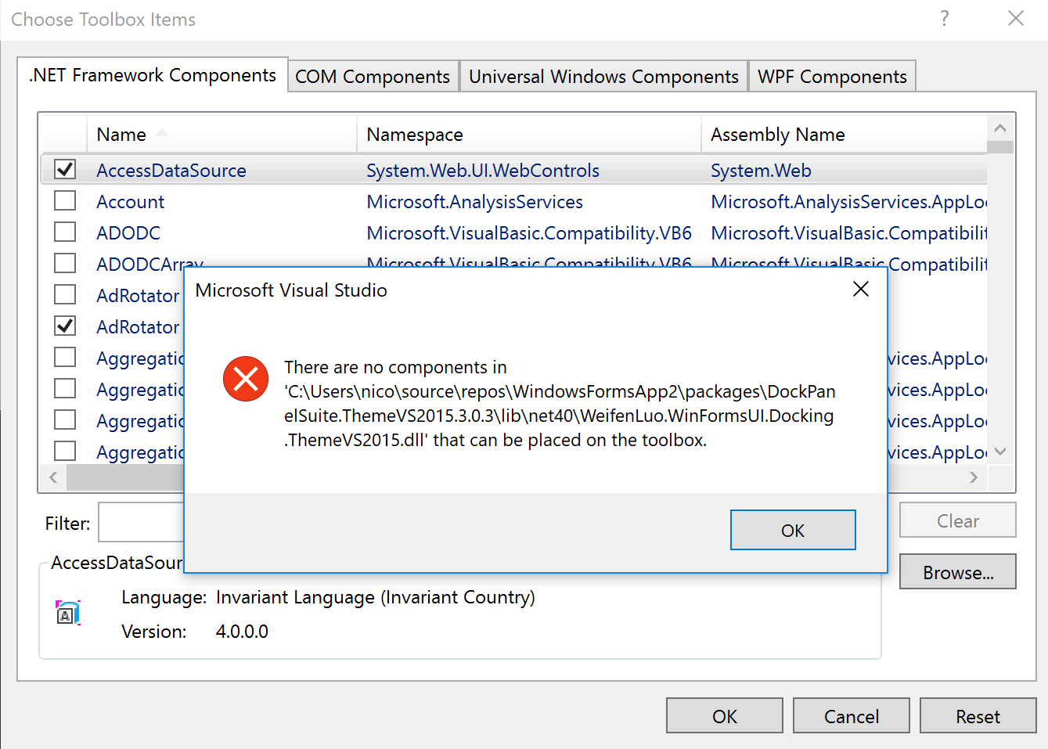
Task: Confirm Choose Toolbox Items with OK
Action: pos(725,716)
